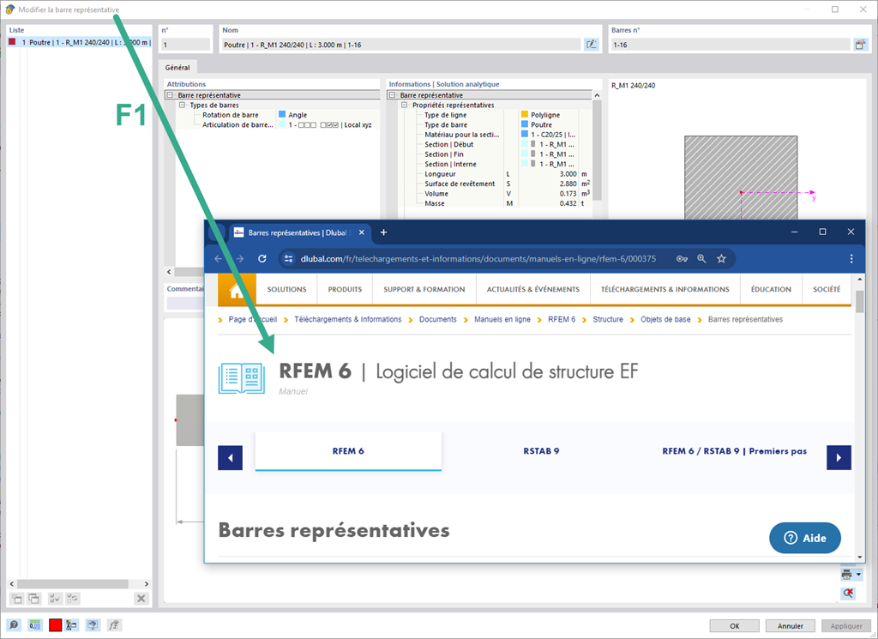Click the invert selection icon under Liste

[x=73, y=599]
